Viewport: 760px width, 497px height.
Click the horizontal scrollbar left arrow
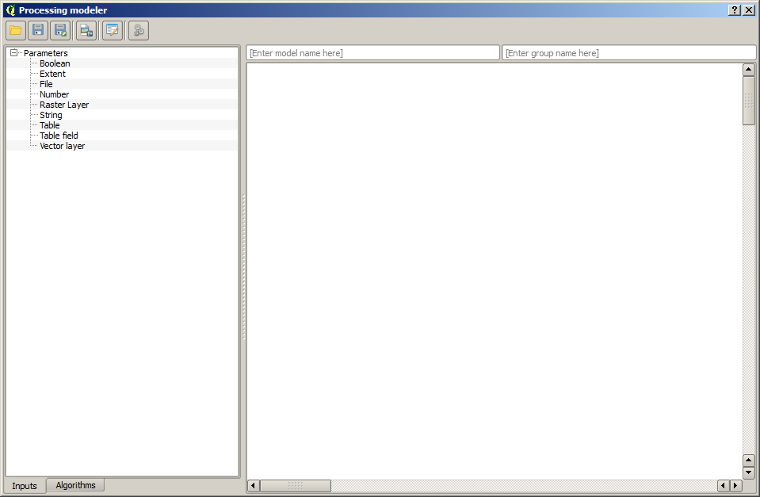[x=254, y=486]
